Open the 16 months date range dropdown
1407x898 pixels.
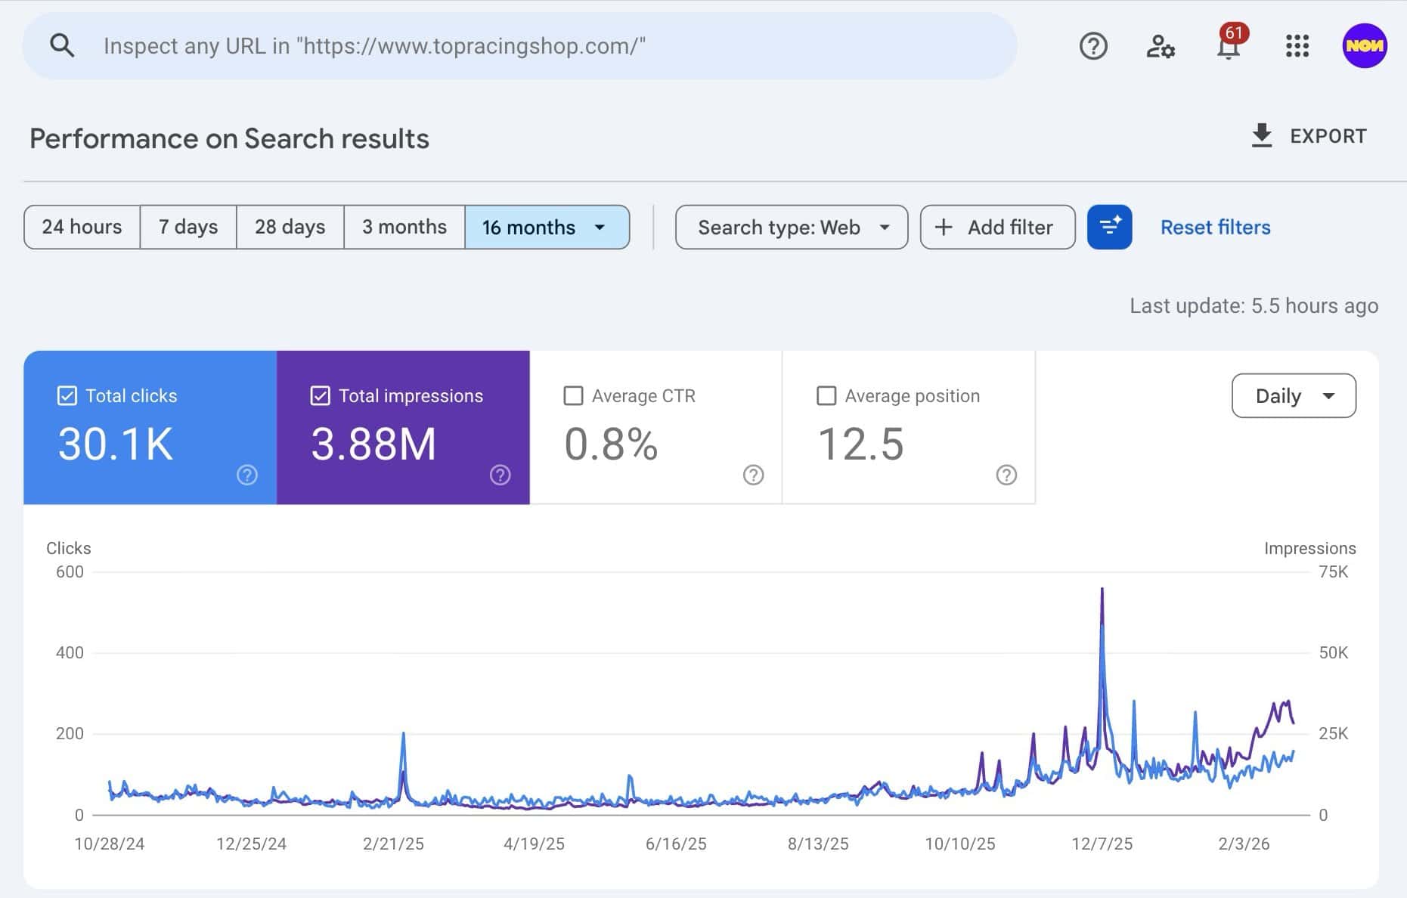click(547, 227)
